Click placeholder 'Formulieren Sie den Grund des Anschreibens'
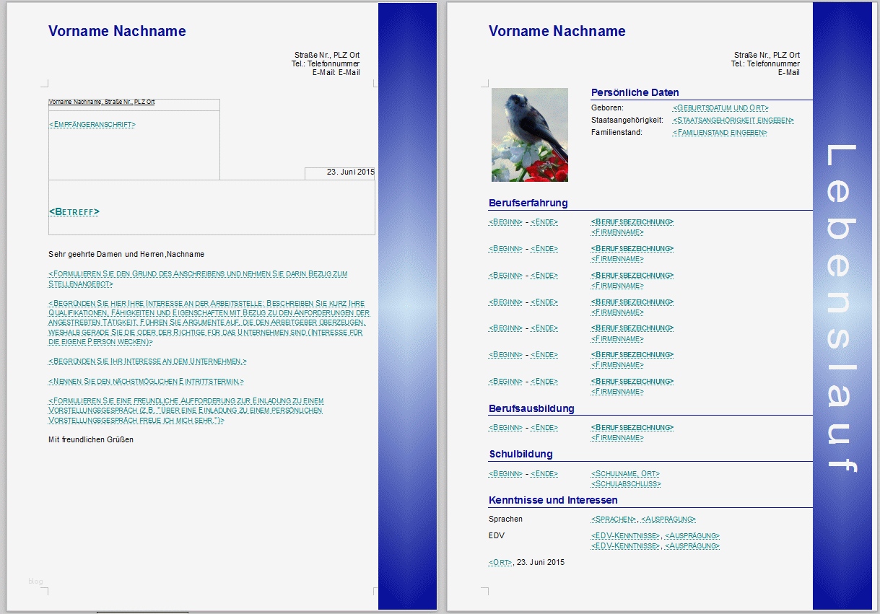Image resolution: width=880 pixels, height=614 pixels. click(199, 279)
